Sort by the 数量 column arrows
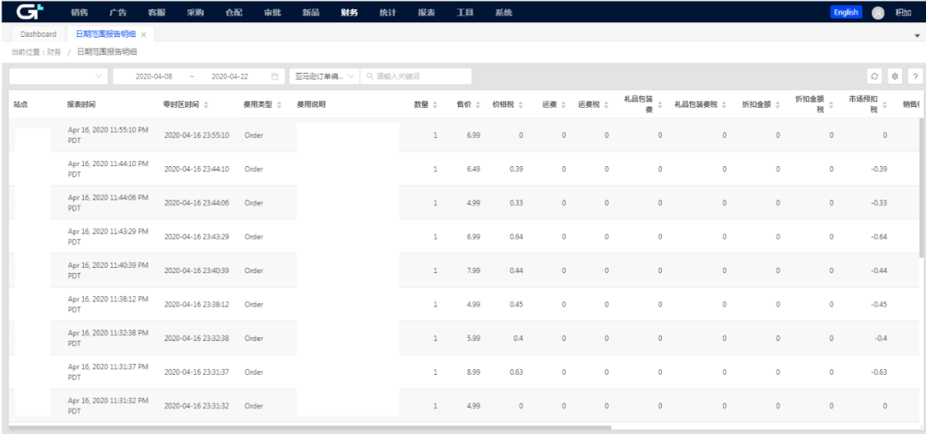 pyautogui.click(x=435, y=104)
